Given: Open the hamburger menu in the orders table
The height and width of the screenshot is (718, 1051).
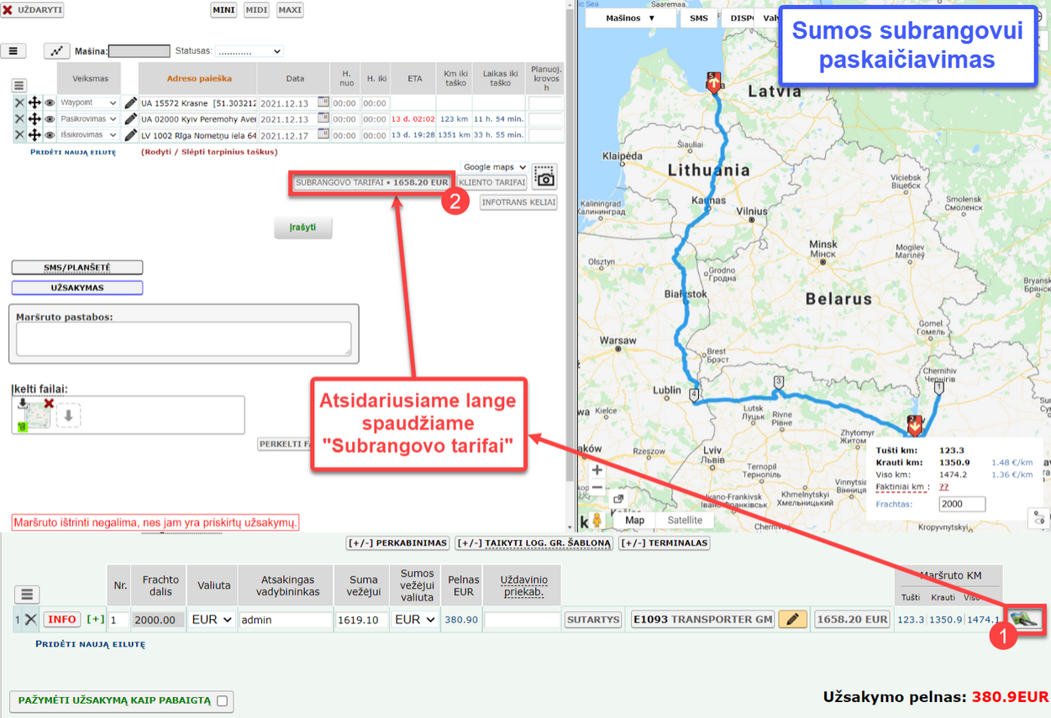Looking at the screenshot, I should [27, 595].
